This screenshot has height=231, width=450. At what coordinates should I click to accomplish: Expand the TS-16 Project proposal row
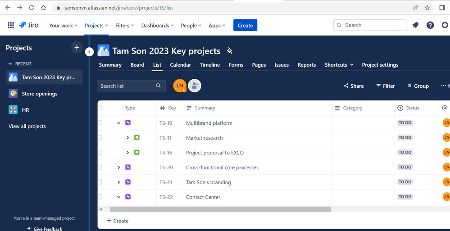coord(128,152)
